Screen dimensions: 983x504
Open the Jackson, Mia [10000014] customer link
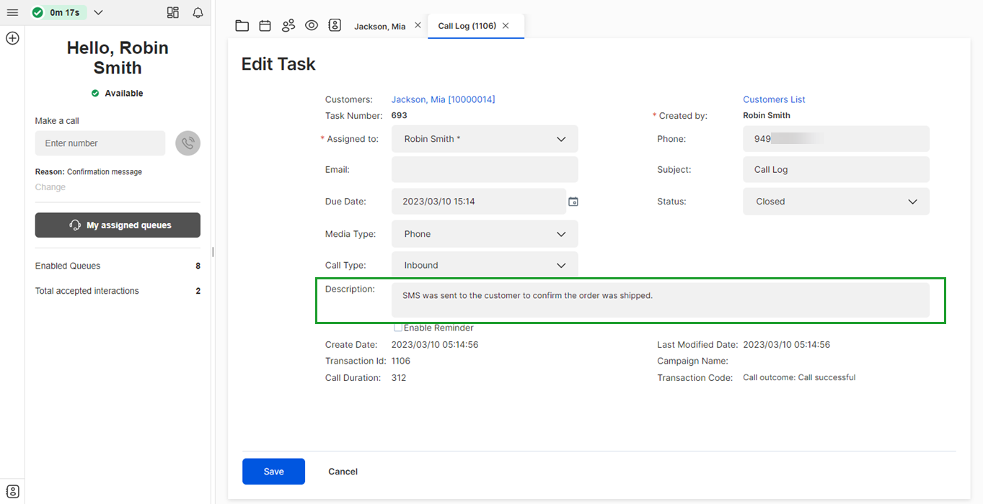444,99
